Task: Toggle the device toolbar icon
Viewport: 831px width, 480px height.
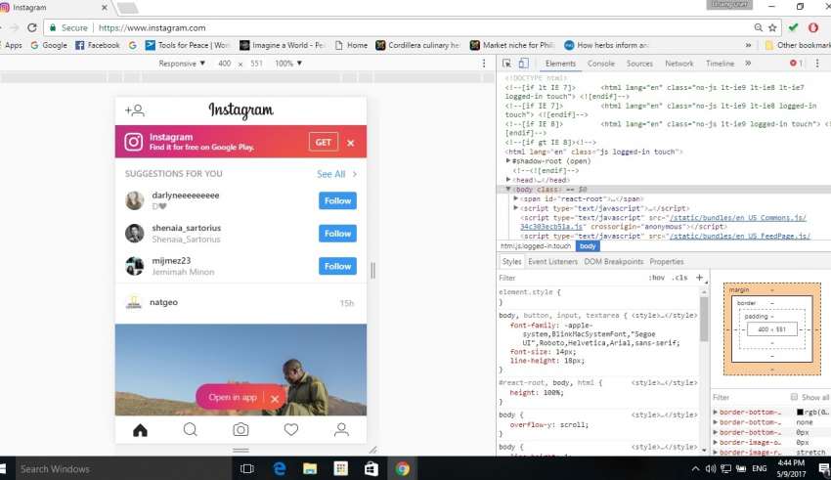Action: [523, 63]
